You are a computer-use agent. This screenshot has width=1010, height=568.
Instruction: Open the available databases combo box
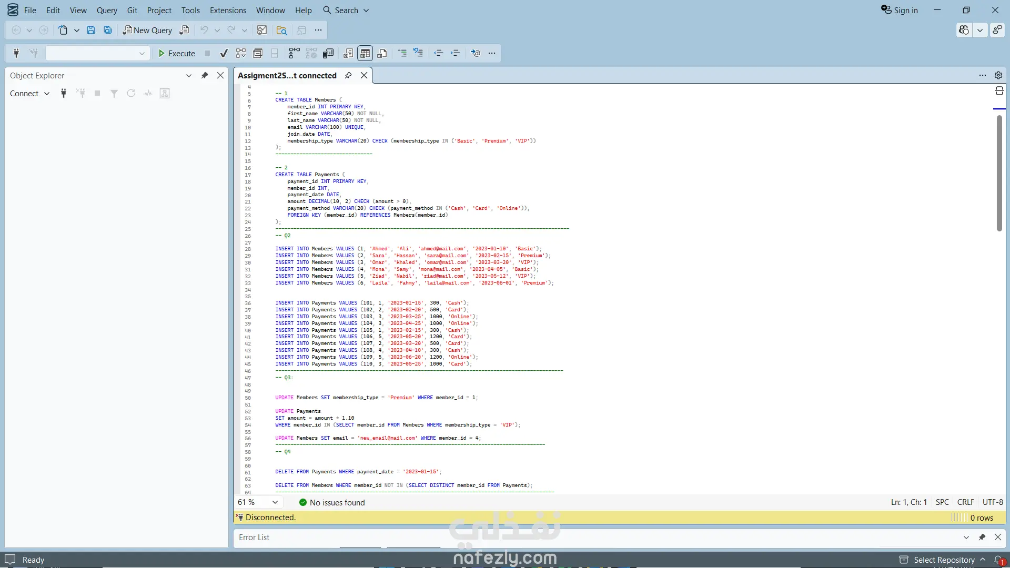click(x=97, y=53)
